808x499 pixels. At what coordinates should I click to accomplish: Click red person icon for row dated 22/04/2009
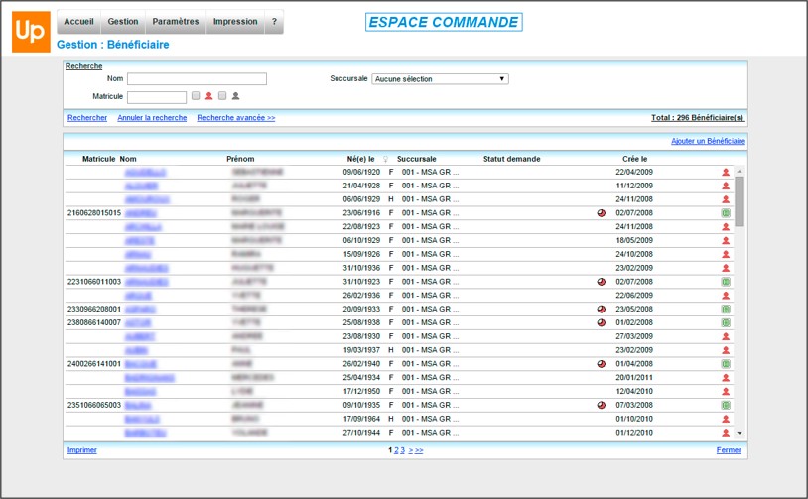click(726, 172)
